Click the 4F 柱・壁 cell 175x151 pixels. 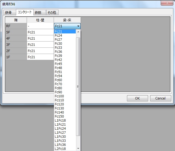pyautogui.click(x=40, y=39)
